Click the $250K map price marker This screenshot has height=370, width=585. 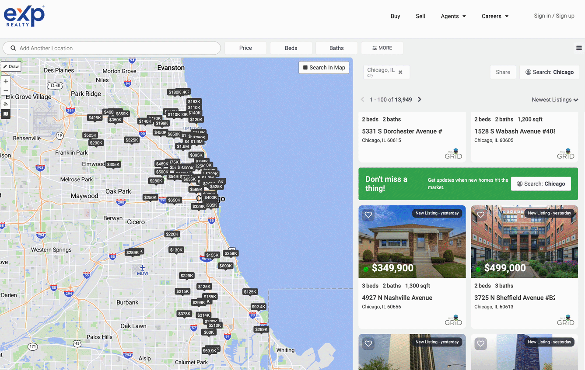click(x=150, y=197)
